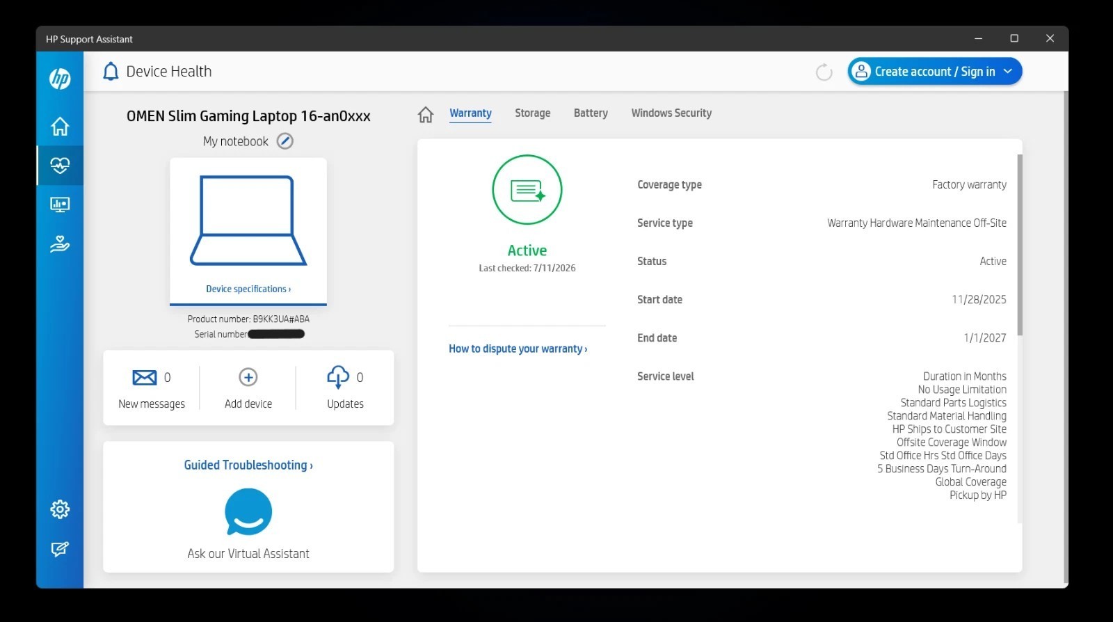This screenshot has width=1113, height=622.
Task: Click the notification bell next to Device Health
Action: 111,71
